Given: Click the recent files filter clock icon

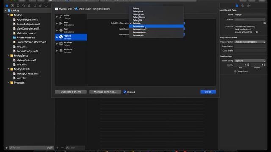Looking at the screenshot, I should click(48, 148).
